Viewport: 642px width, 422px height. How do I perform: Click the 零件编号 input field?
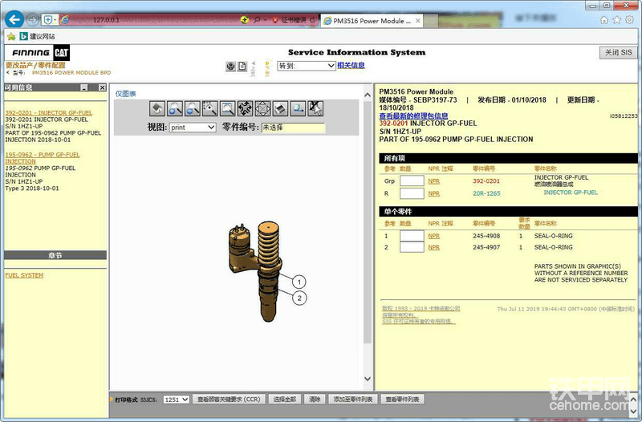tap(293, 128)
